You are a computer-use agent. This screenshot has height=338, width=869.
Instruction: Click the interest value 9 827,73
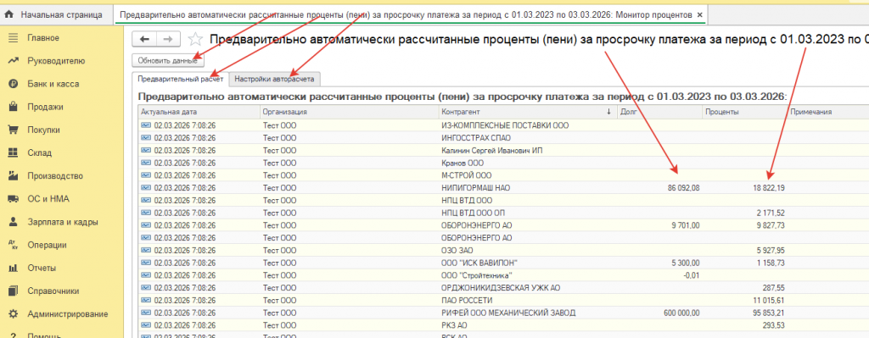pyautogui.click(x=771, y=225)
